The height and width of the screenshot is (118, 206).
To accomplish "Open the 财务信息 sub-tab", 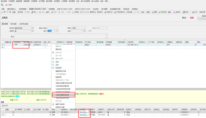I will click(13, 24).
